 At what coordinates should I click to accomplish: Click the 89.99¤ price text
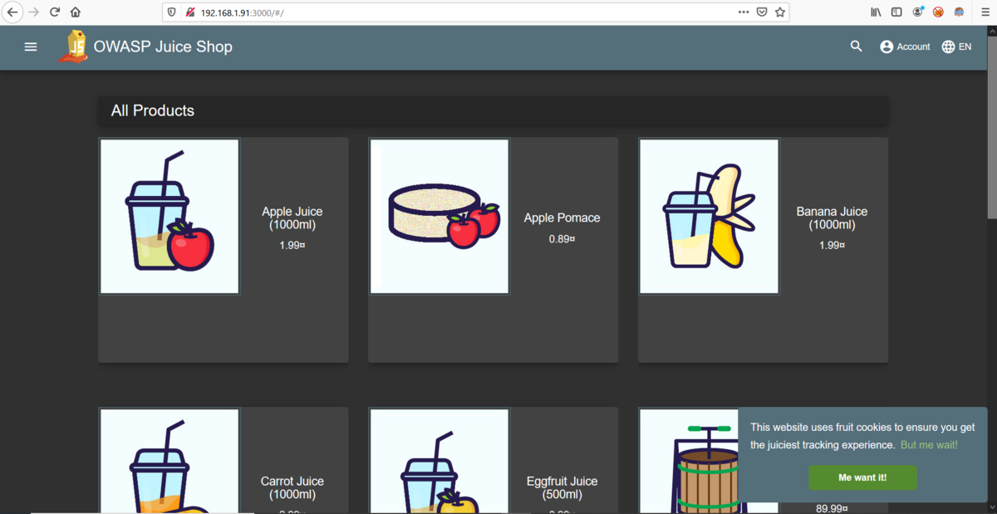pos(832,508)
